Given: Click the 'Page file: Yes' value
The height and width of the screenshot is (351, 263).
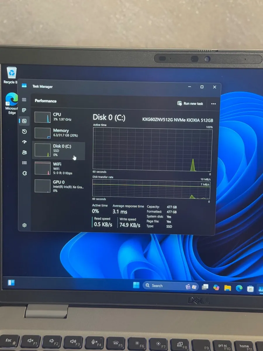Looking at the screenshot, I should click(x=169, y=222).
